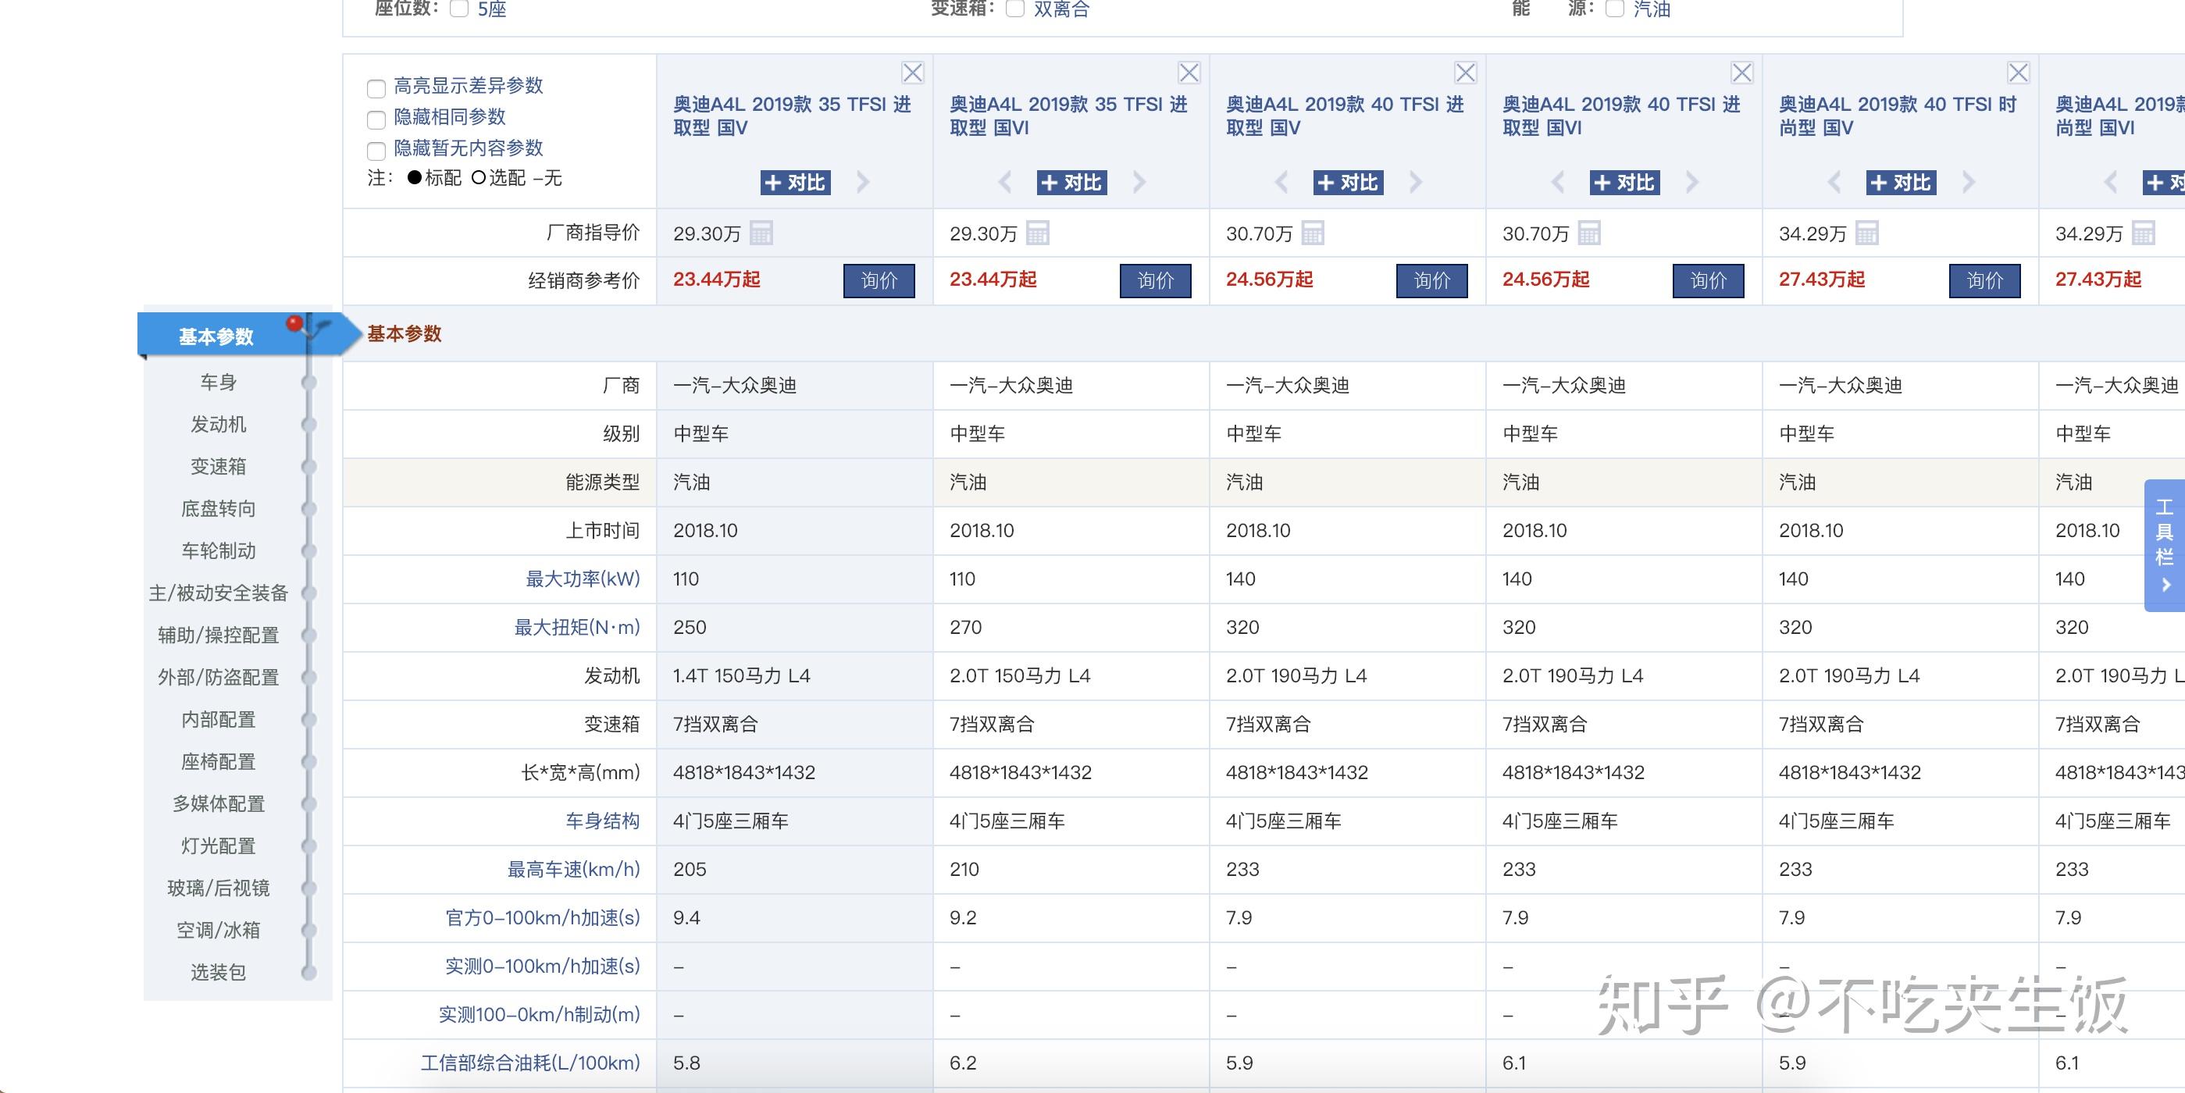Jump to 外部/防盗配置 section
The image size is (2185, 1093).
tap(218, 678)
